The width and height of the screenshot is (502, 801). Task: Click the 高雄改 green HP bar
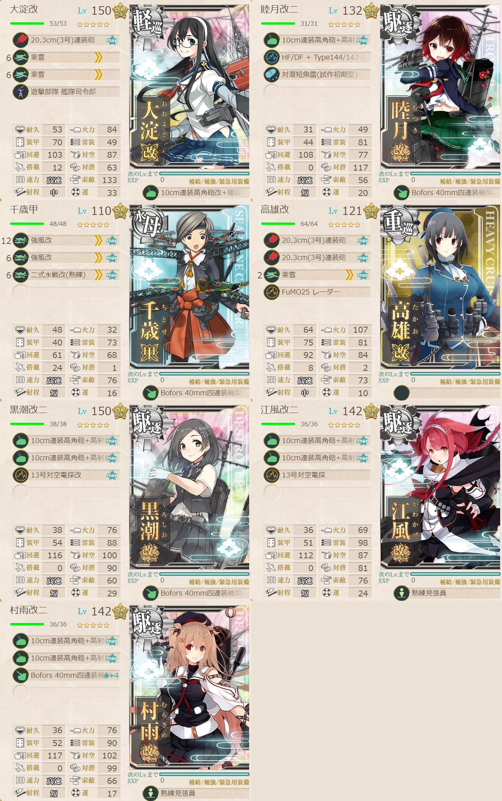pos(278,224)
